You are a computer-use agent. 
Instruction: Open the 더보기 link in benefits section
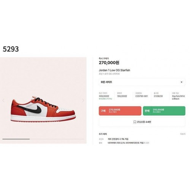click(183, 134)
